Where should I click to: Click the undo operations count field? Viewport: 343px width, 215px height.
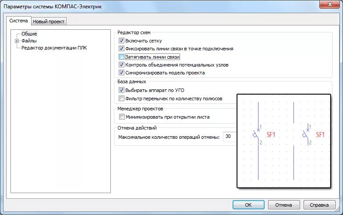tap(230, 137)
